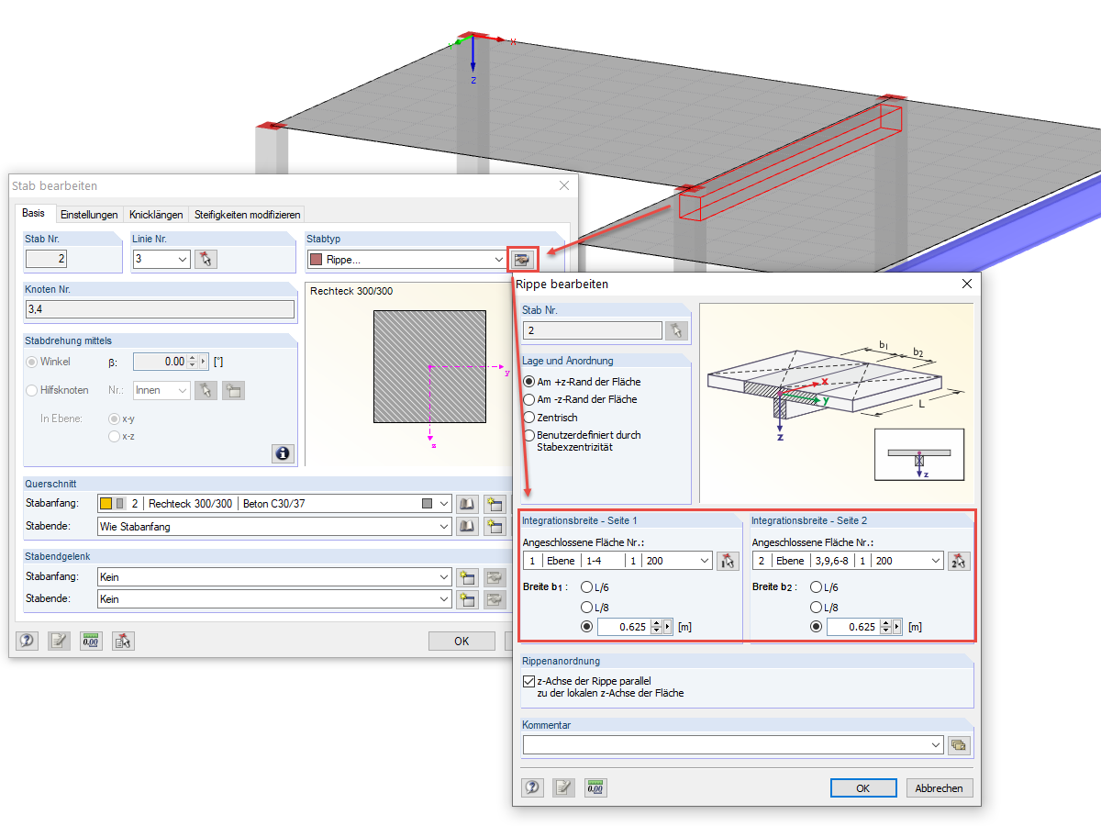Image resolution: width=1101 pixels, height=826 pixels.
Task: Click Stab Nr. field in Rippe bearbeiten
Action: click(593, 330)
